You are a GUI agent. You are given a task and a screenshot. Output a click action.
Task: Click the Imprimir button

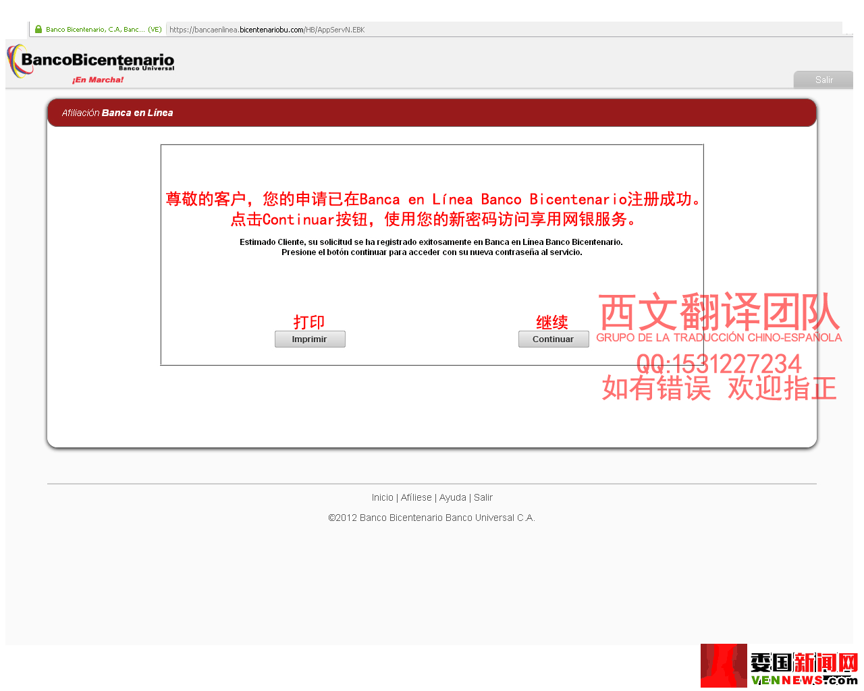point(310,339)
